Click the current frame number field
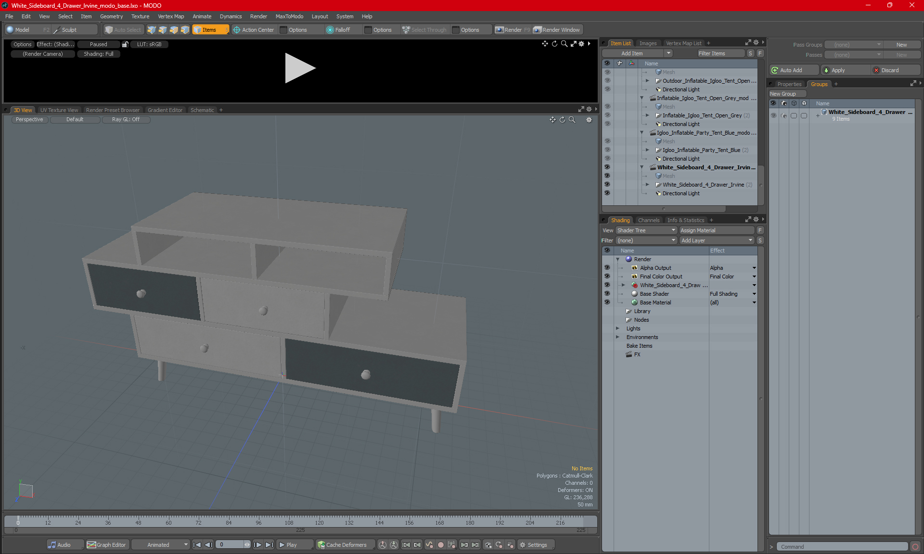This screenshot has height=554, width=924. [230, 545]
